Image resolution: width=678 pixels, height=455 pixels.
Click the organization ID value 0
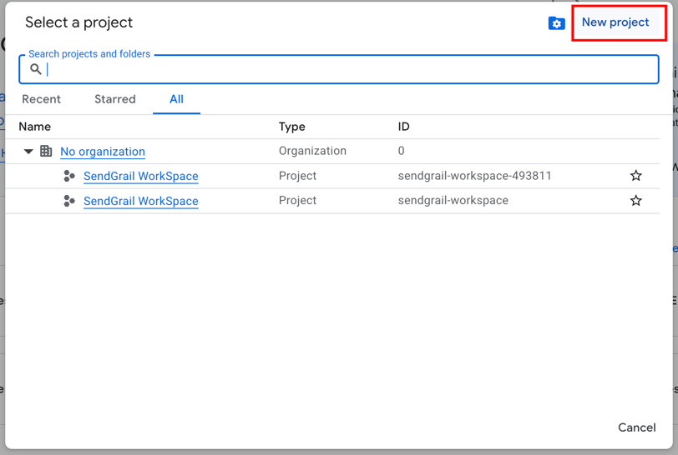pyautogui.click(x=402, y=151)
